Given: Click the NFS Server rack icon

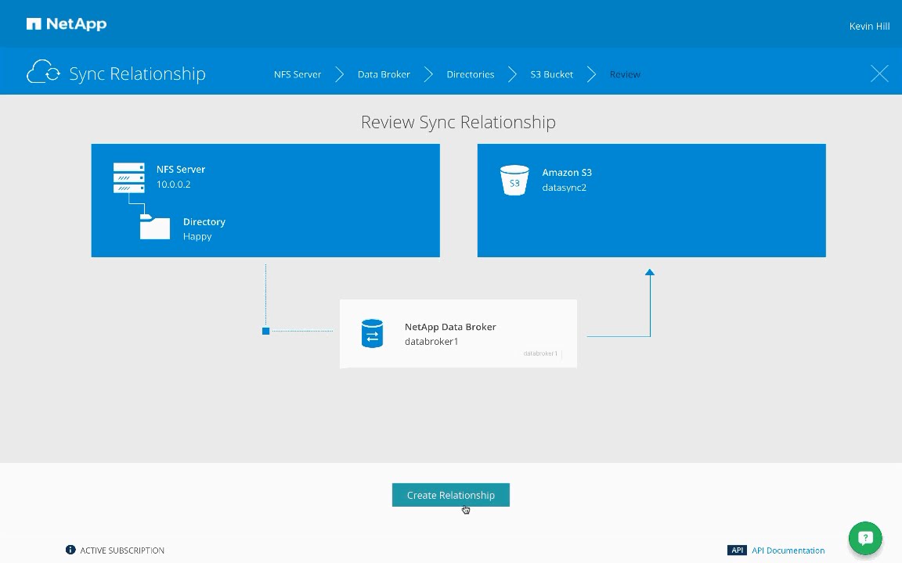Looking at the screenshot, I should [x=129, y=178].
